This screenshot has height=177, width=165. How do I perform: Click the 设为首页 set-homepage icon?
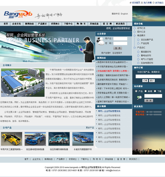click(x=130, y=2)
